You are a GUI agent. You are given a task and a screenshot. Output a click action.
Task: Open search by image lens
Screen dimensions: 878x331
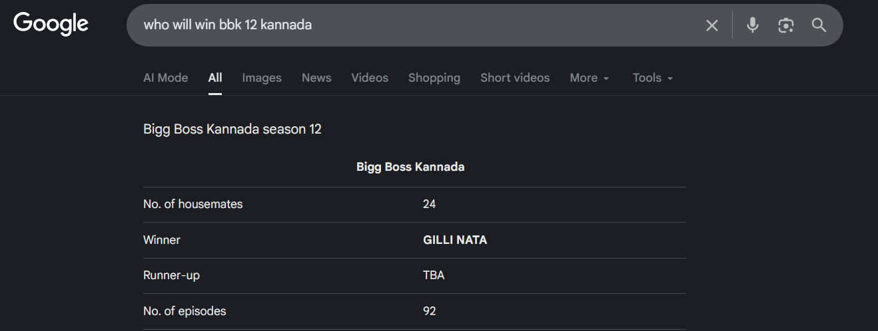click(786, 25)
